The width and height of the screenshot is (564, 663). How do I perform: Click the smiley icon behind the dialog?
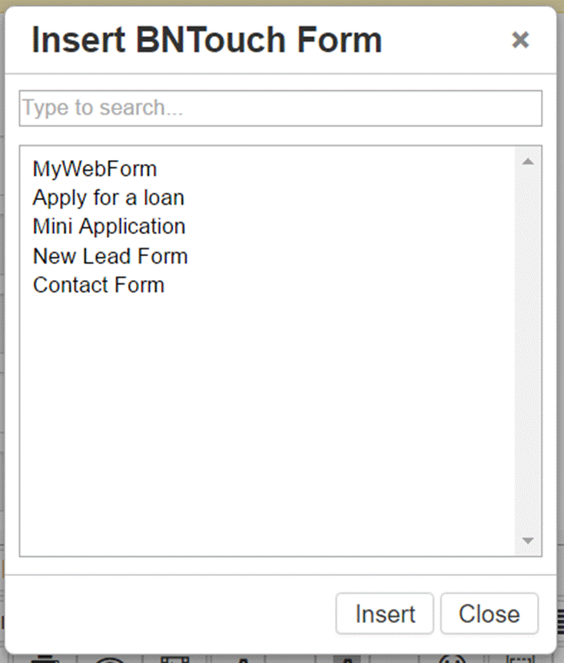point(453,659)
